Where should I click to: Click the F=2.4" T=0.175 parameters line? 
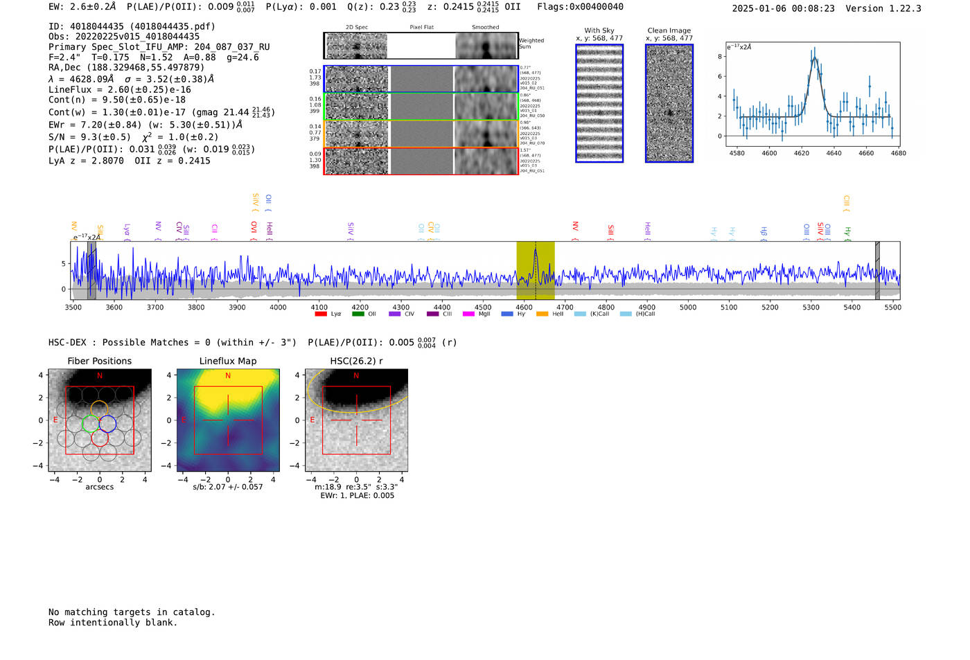[154, 57]
